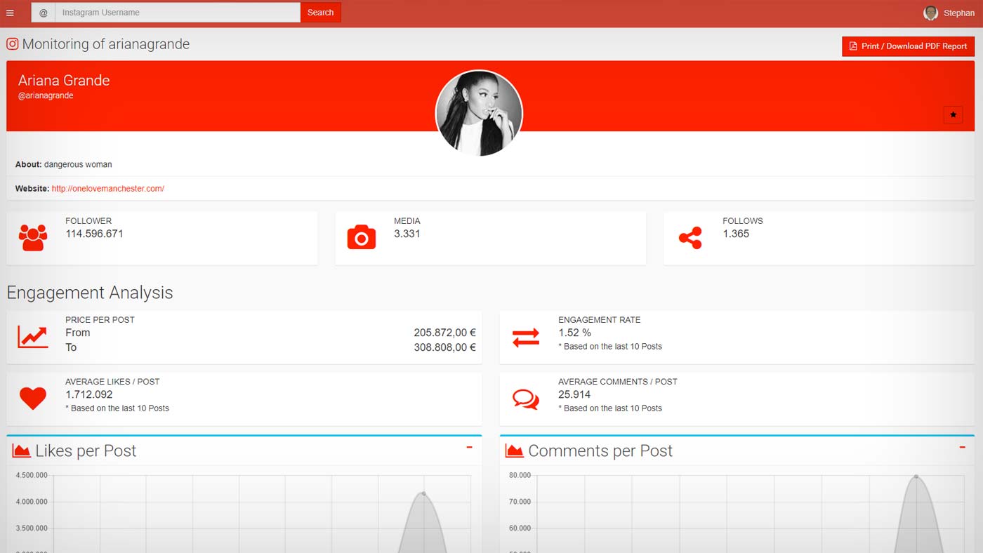Click the Average Comments speech bubbles icon

click(526, 399)
